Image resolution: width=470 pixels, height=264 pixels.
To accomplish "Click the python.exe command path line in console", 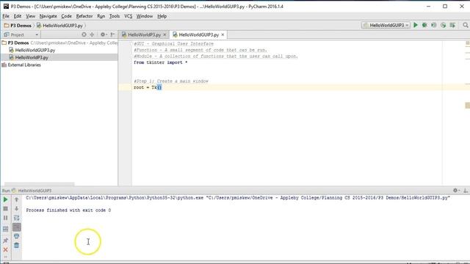I will click(x=238, y=197).
